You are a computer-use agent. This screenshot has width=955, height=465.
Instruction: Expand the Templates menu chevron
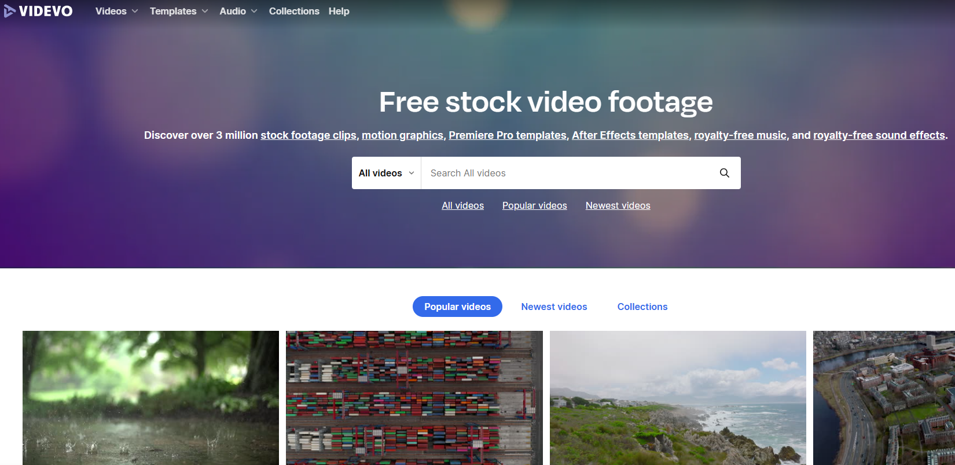[x=205, y=11]
